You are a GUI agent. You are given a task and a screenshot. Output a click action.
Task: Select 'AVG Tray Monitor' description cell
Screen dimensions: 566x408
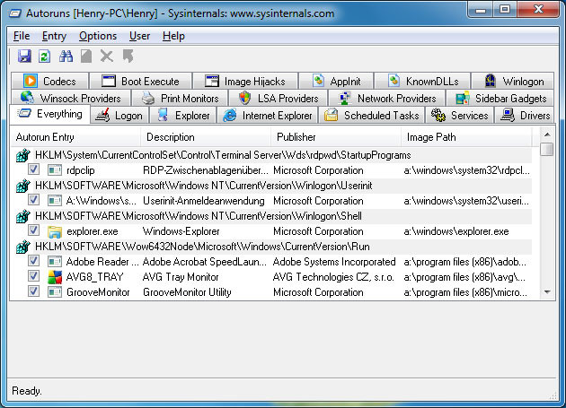click(181, 277)
